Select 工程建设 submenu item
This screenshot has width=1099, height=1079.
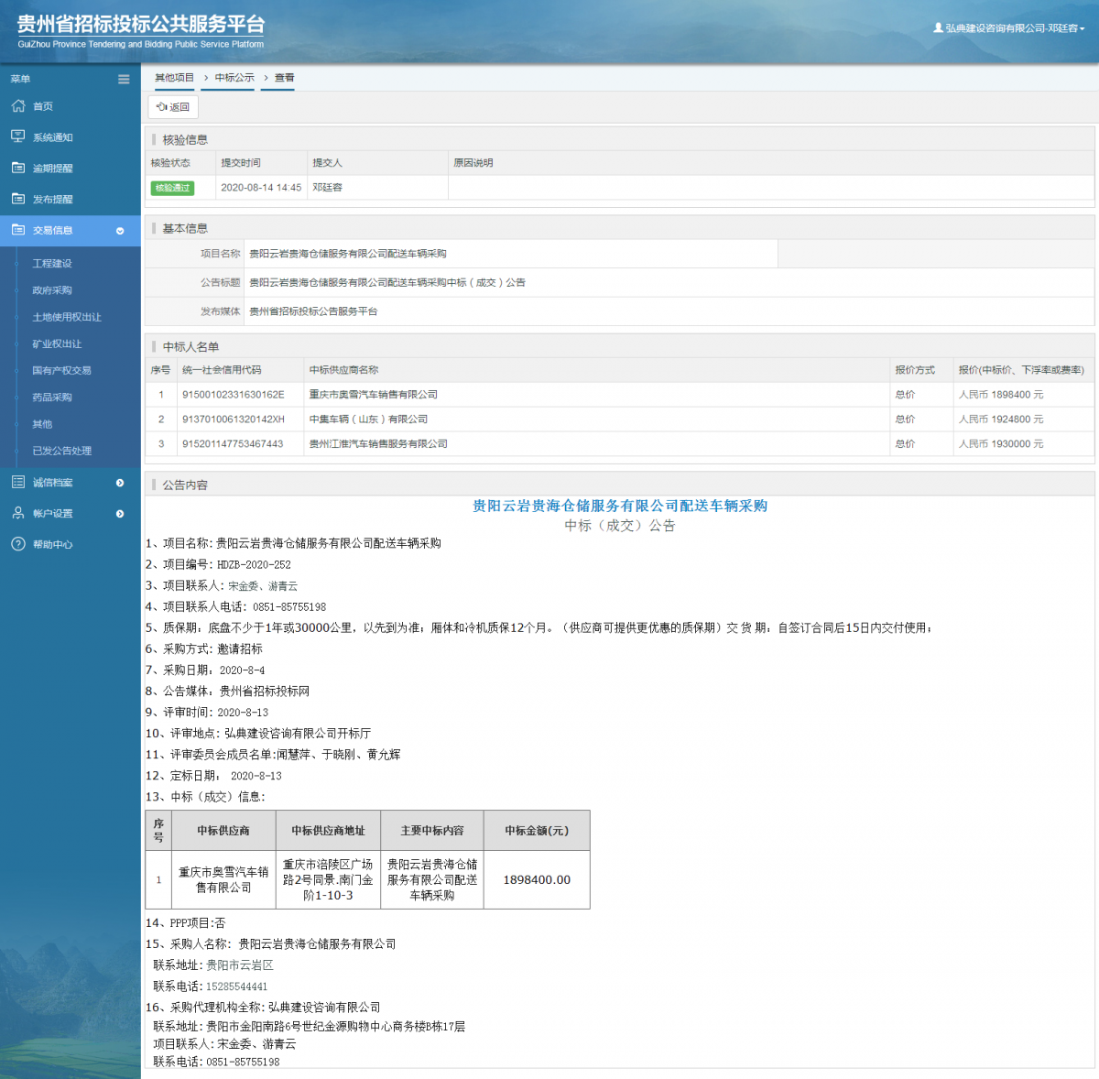pos(52,264)
